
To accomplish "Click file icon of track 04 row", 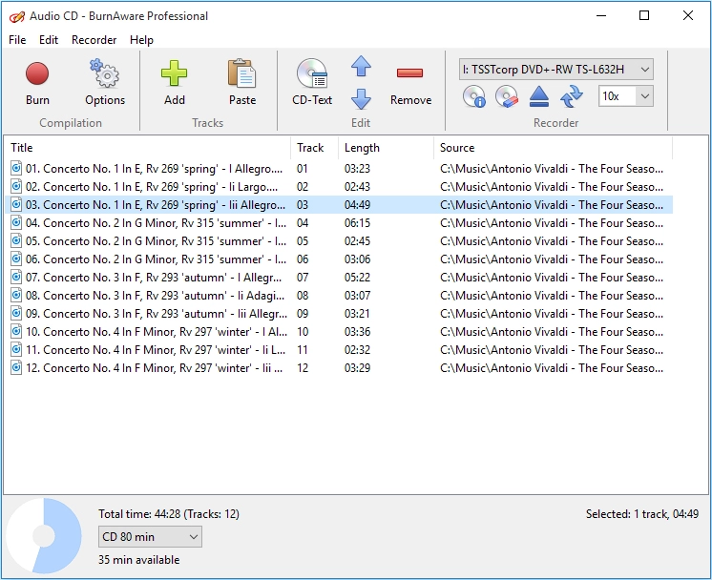I will [x=16, y=223].
